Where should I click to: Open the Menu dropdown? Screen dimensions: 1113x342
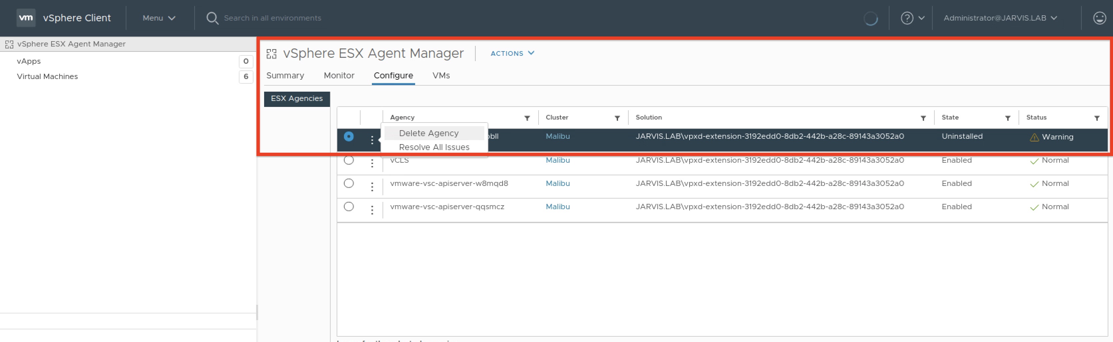[x=159, y=18]
